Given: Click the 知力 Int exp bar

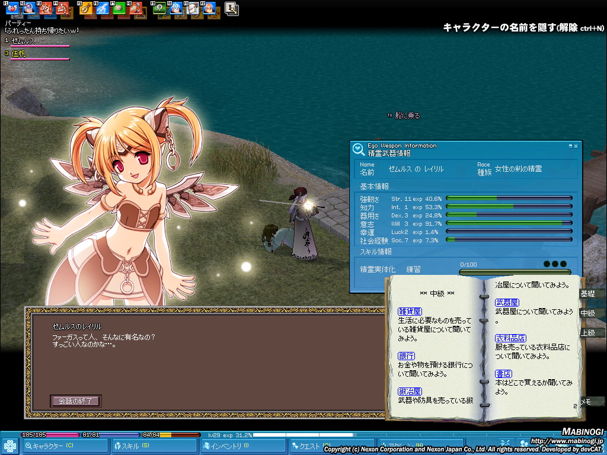Looking at the screenshot, I should (509, 207).
